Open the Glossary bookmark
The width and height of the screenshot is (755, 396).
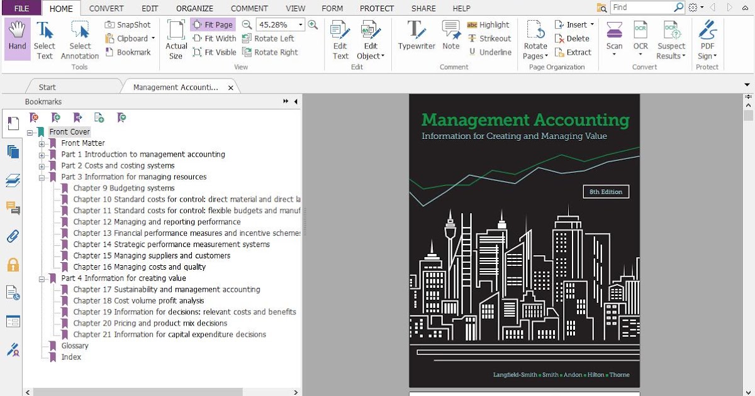click(74, 346)
